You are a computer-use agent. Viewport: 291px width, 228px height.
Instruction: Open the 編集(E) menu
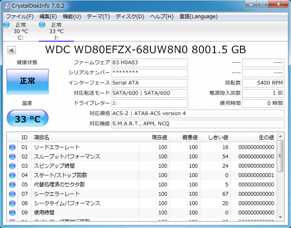(48, 17)
